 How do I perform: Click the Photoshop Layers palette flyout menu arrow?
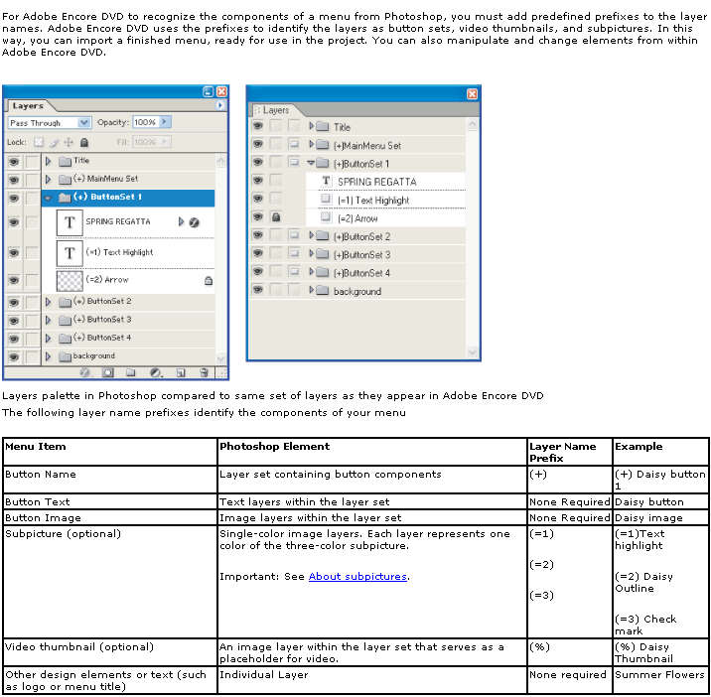[219, 105]
